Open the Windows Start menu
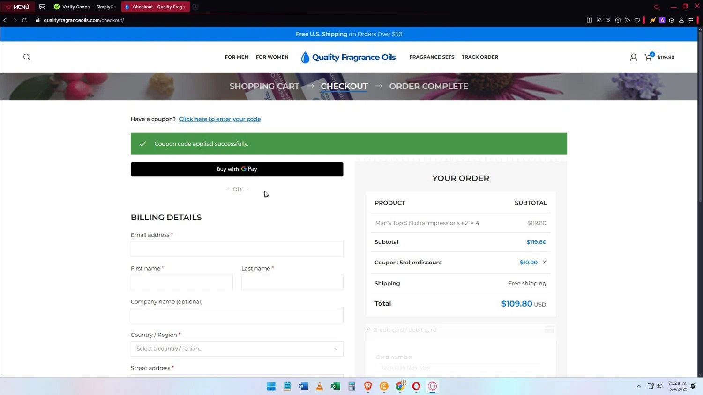Screen dimensions: 703x395 point(271,386)
